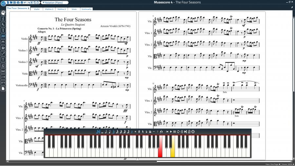Select whole note duration
This screenshot has height=166, width=295.
[102, 133]
